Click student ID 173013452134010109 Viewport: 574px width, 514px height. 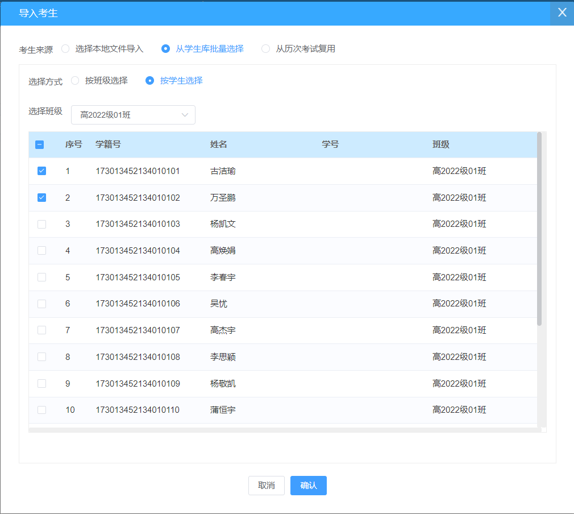138,384
